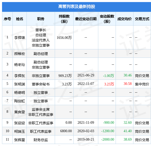Click the 高管列表及最新持股 title banner
This screenshot has height=146, width=151.
tap(77, 7)
